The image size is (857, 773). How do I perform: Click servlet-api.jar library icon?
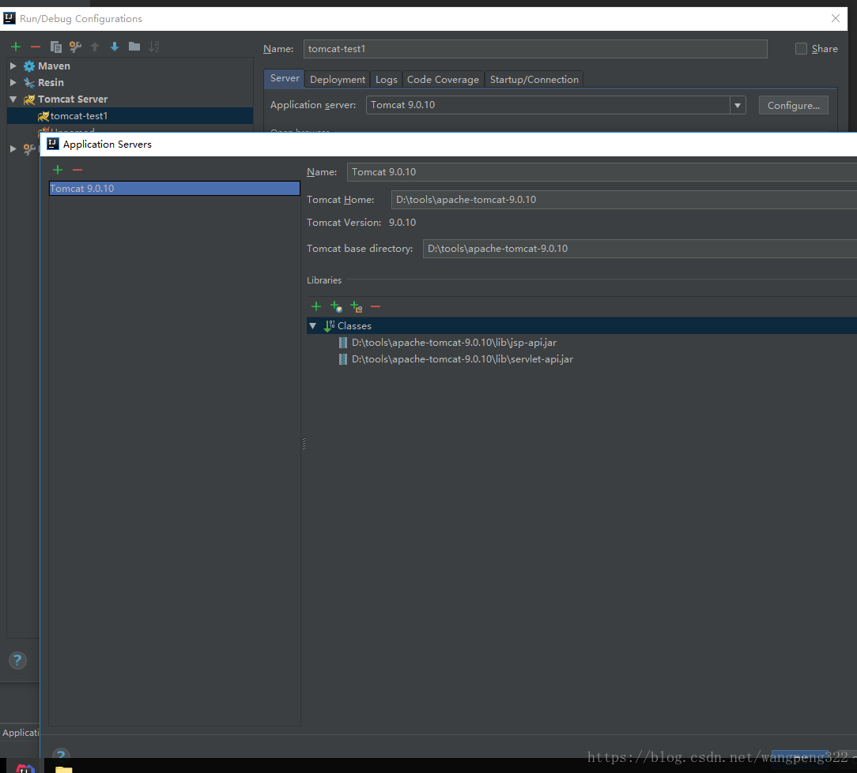pos(342,359)
